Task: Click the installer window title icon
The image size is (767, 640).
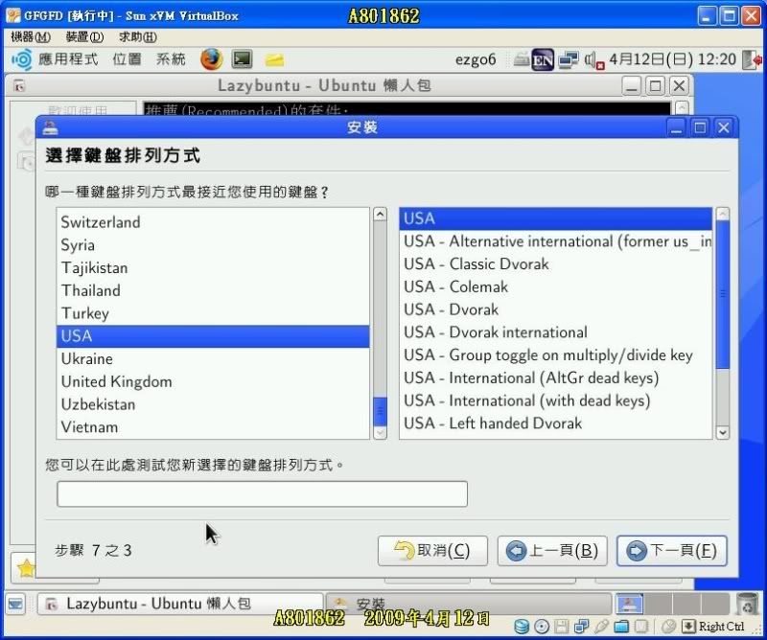Action: 51,128
